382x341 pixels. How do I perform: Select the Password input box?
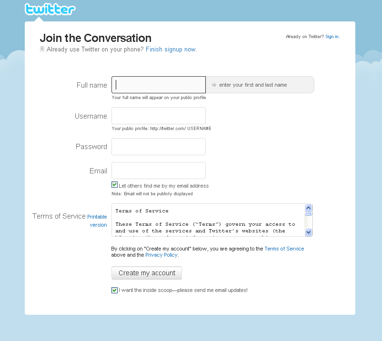point(159,147)
